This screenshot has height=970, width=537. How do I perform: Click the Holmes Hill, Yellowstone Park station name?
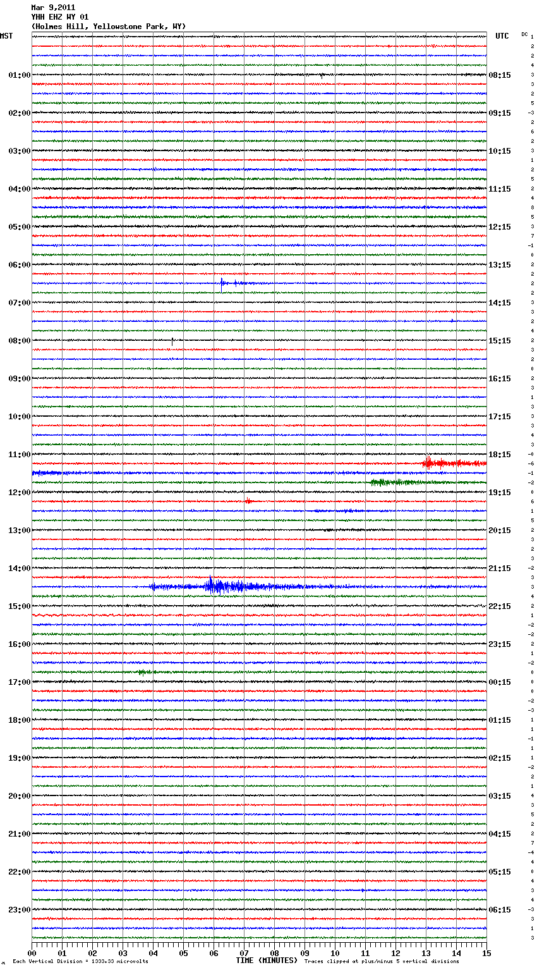pos(109,27)
